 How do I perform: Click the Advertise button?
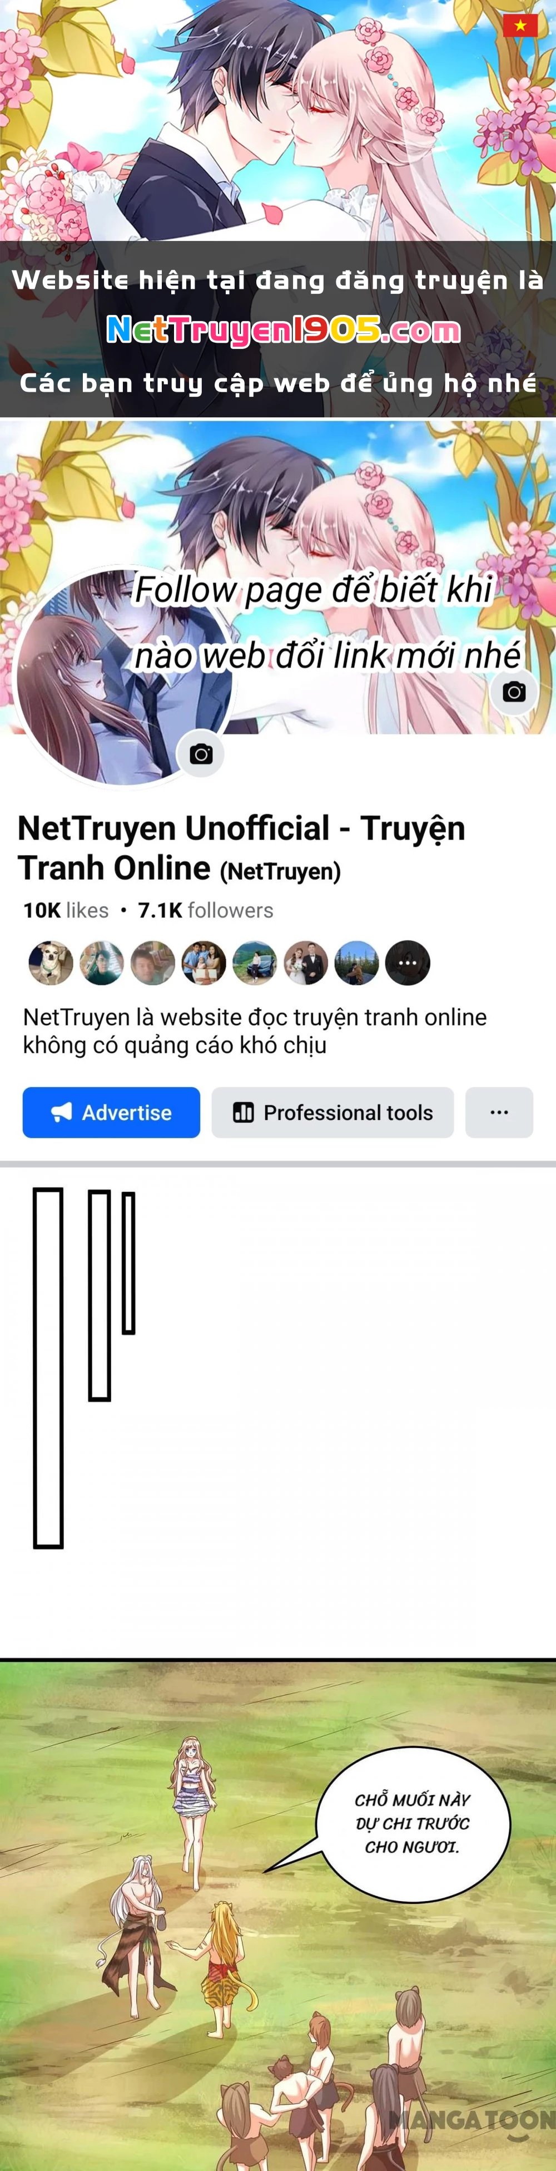(x=111, y=1112)
